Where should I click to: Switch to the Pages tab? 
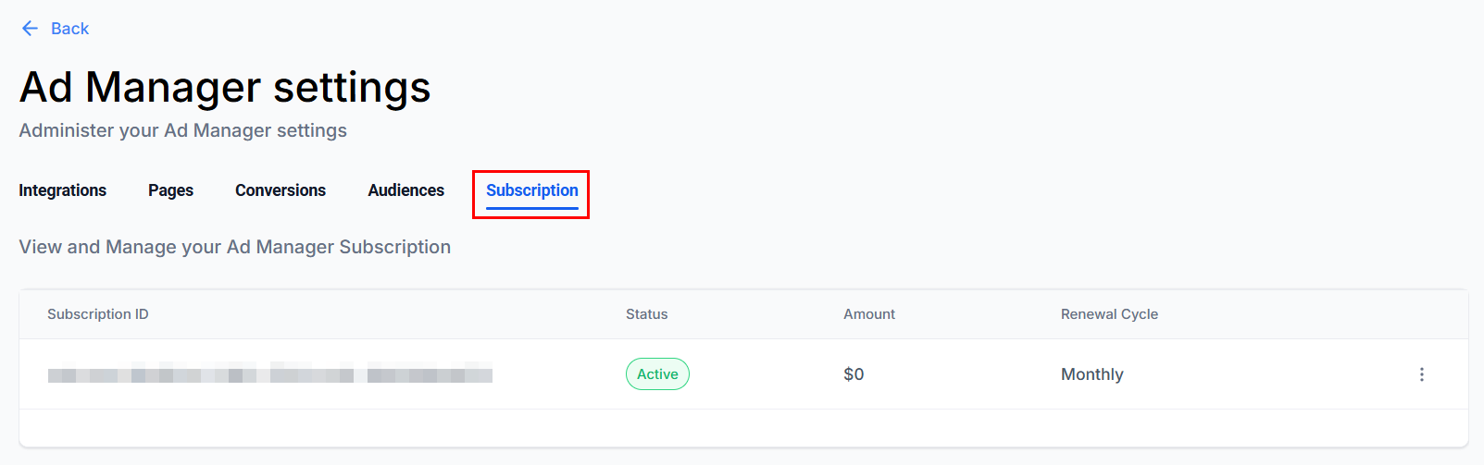170,190
